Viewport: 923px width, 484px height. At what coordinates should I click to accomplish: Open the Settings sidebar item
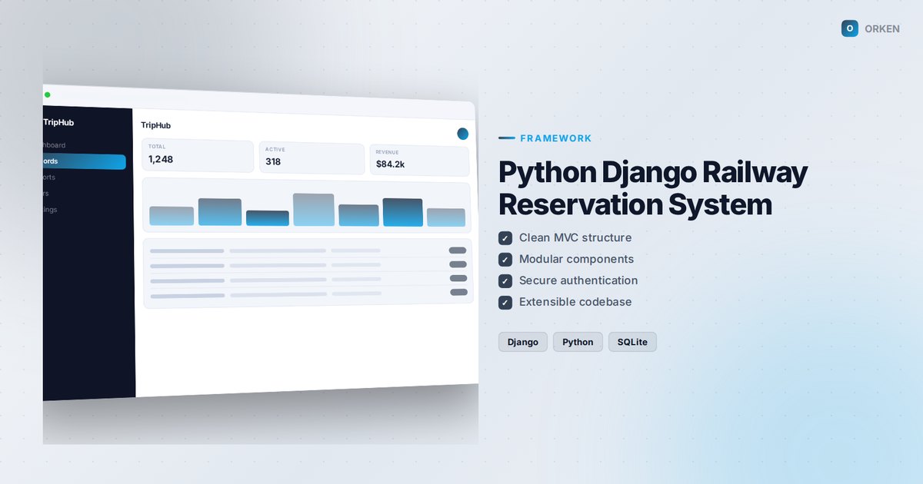pyautogui.click(x=50, y=209)
